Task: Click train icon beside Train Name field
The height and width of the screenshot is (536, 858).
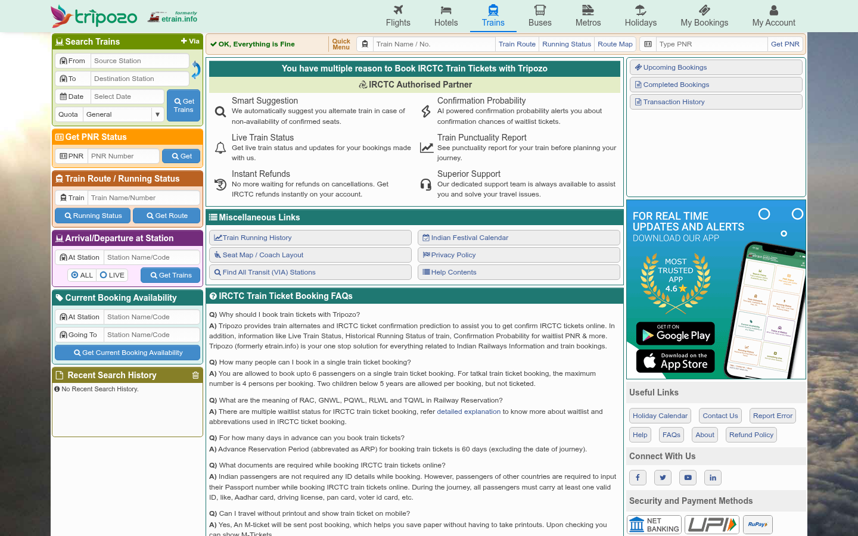Action: click(x=365, y=44)
